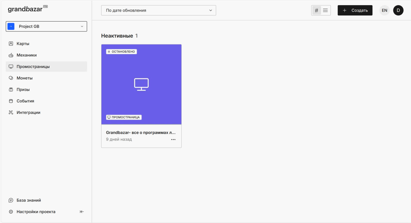Click the Призы gift icon
The width and height of the screenshot is (411, 223).
[11, 90]
